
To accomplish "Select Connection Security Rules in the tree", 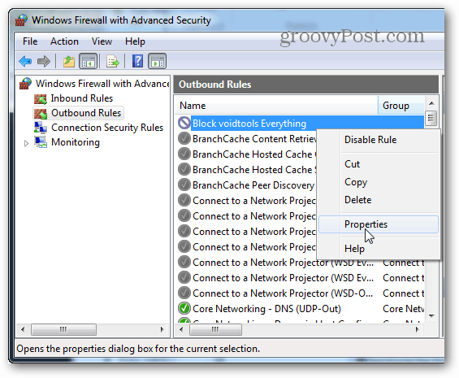I will (107, 128).
